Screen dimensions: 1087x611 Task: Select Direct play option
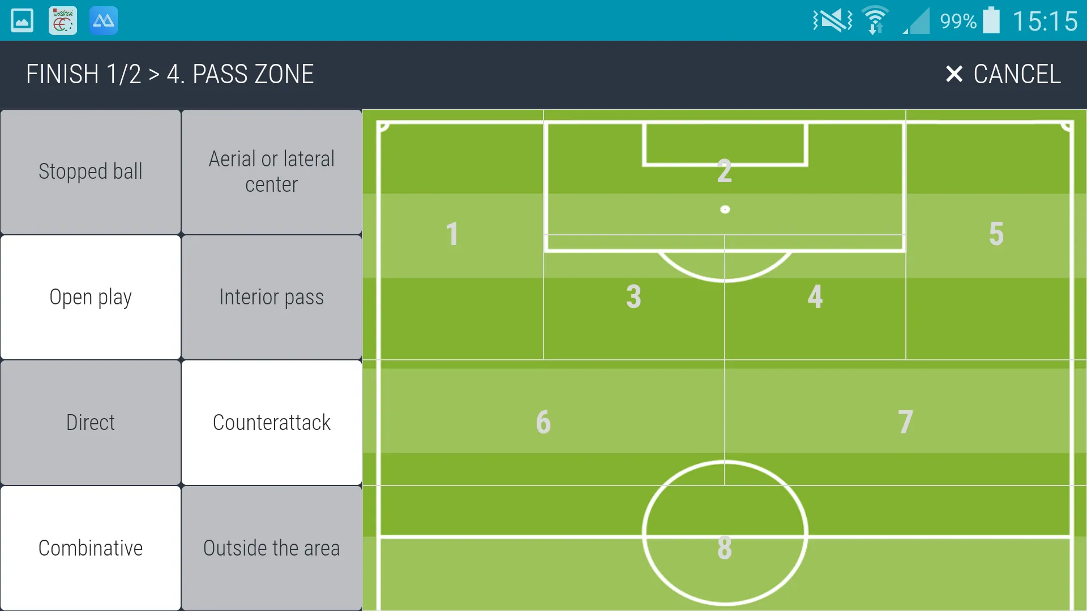(89, 421)
